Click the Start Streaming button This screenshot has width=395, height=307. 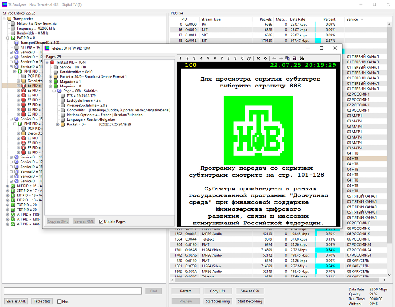click(218, 301)
